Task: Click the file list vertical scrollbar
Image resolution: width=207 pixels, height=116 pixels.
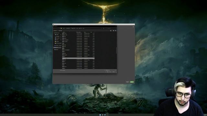Action: tap(116, 51)
